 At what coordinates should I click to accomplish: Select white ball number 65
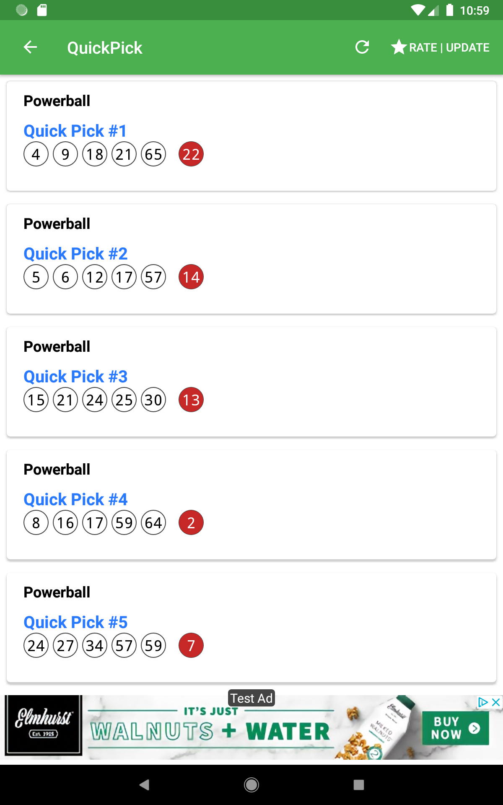153,154
